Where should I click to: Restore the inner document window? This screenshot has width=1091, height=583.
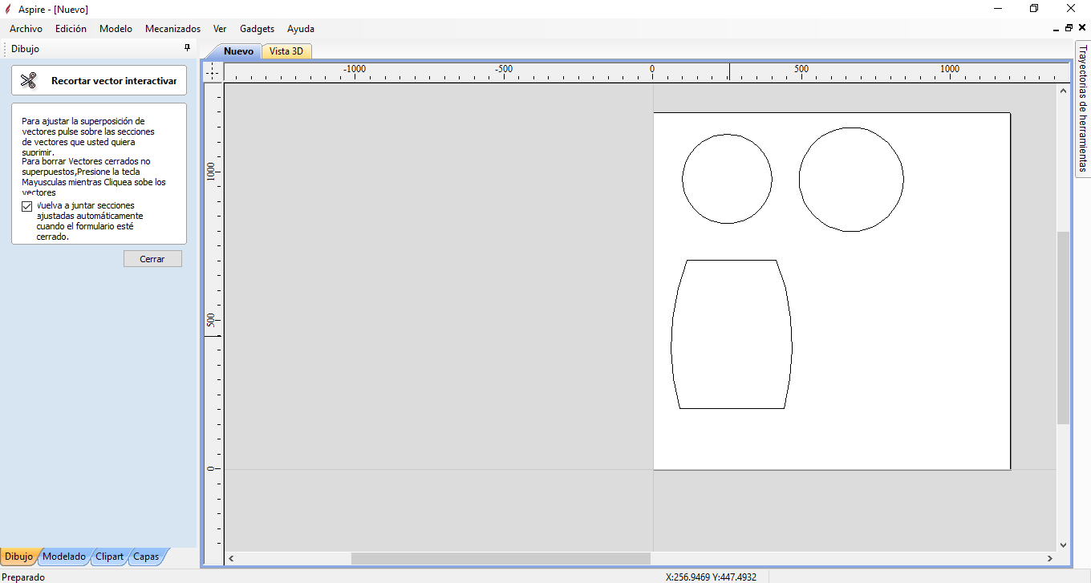pyautogui.click(x=1069, y=28)
